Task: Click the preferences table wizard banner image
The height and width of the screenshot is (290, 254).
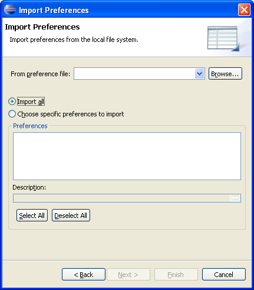Action: [x=223, y=38]
